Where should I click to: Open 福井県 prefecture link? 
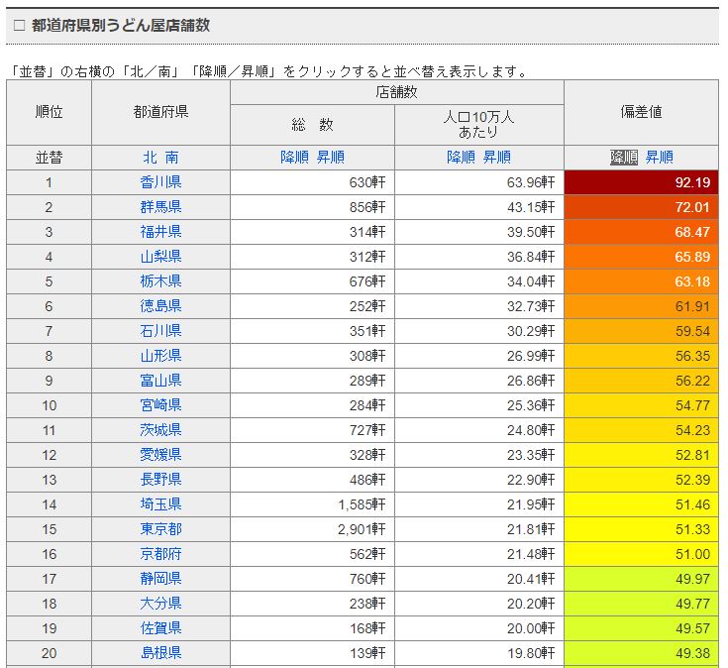pyautogui.click(x=160, y=232)
